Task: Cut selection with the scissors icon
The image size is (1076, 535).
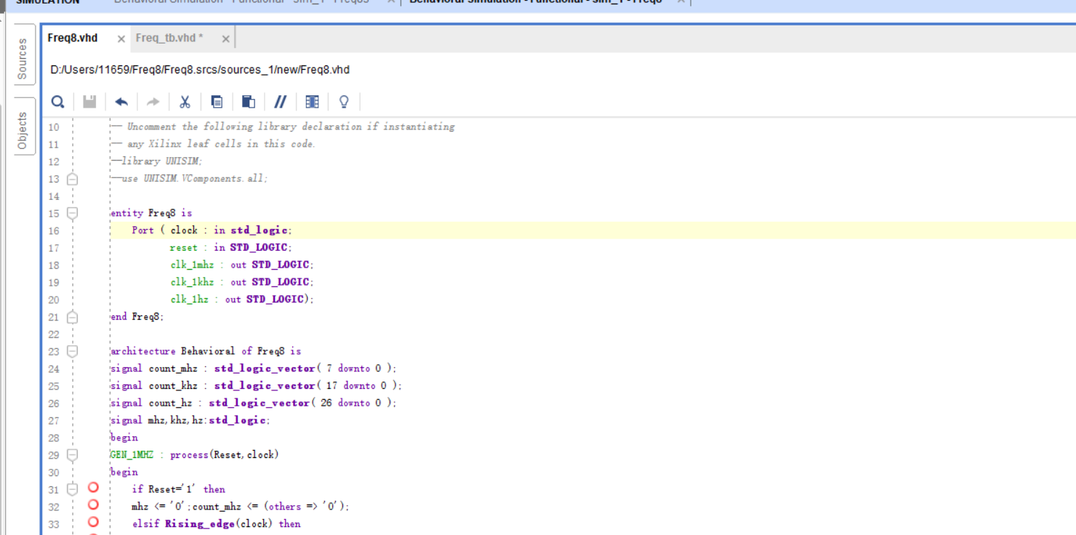Action: (x=185, y=102)
